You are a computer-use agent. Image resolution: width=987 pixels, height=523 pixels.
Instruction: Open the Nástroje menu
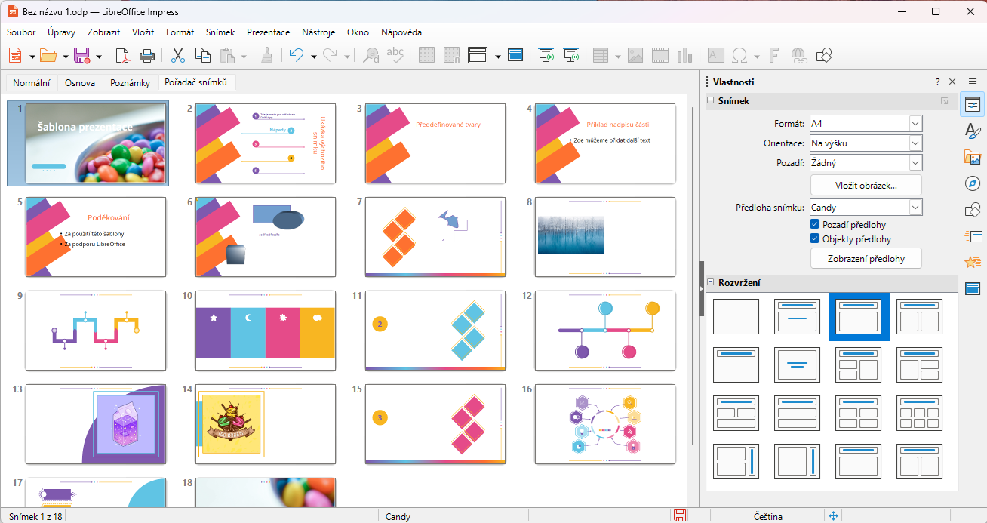[318, 32]
